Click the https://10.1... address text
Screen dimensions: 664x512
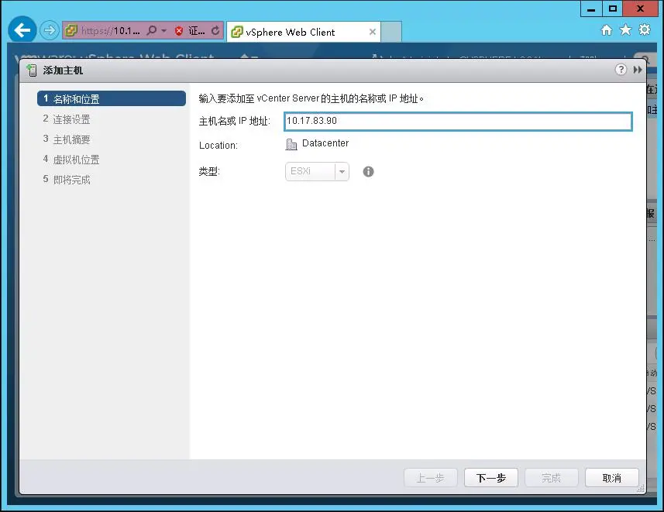click(111, 30)
